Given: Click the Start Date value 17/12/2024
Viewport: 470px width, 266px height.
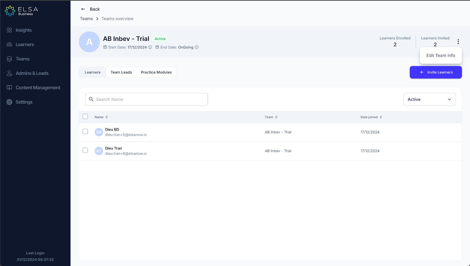Looking at the screenshot, I should tap(137, 47).
